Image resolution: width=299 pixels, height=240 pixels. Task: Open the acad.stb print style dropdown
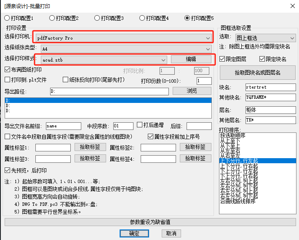coord(104,60)
